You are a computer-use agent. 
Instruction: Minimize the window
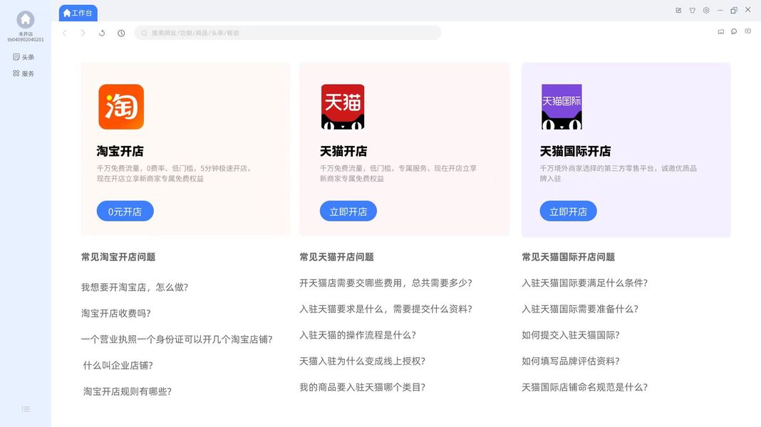click(x=720, y=10)
